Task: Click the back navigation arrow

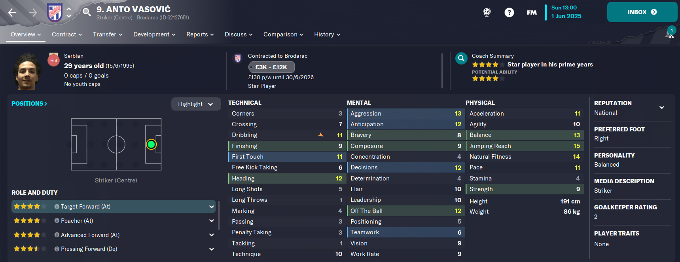Action: 12,13
